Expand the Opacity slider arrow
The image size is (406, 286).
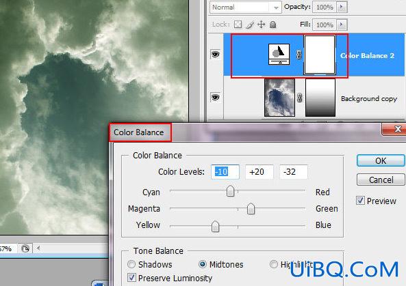tap(342, 7)
